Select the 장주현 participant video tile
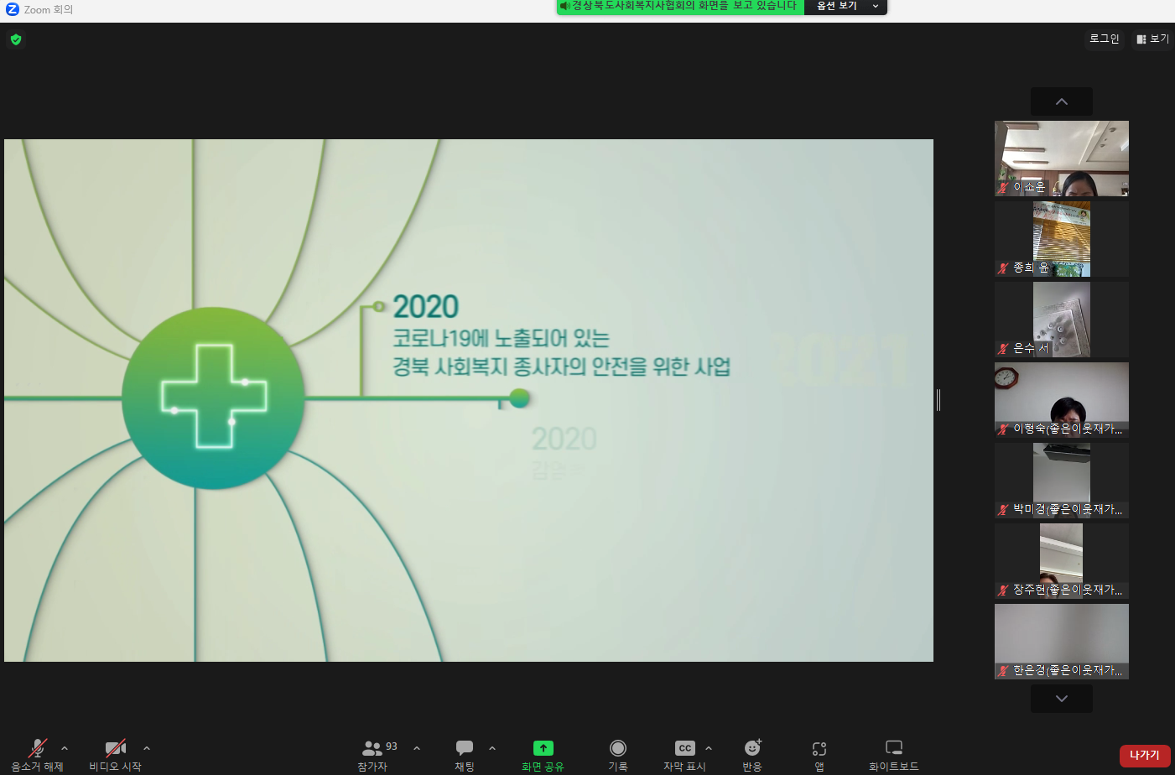 point(1062,561)
